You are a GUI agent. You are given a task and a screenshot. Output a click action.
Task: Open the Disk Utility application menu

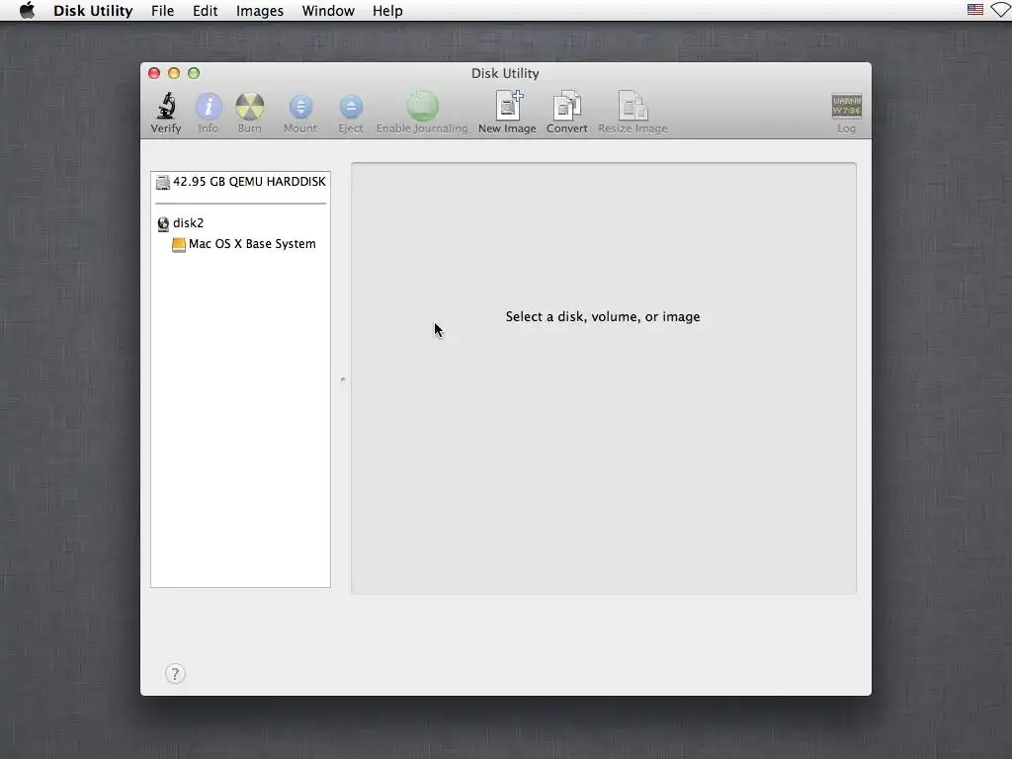[93, 11]
